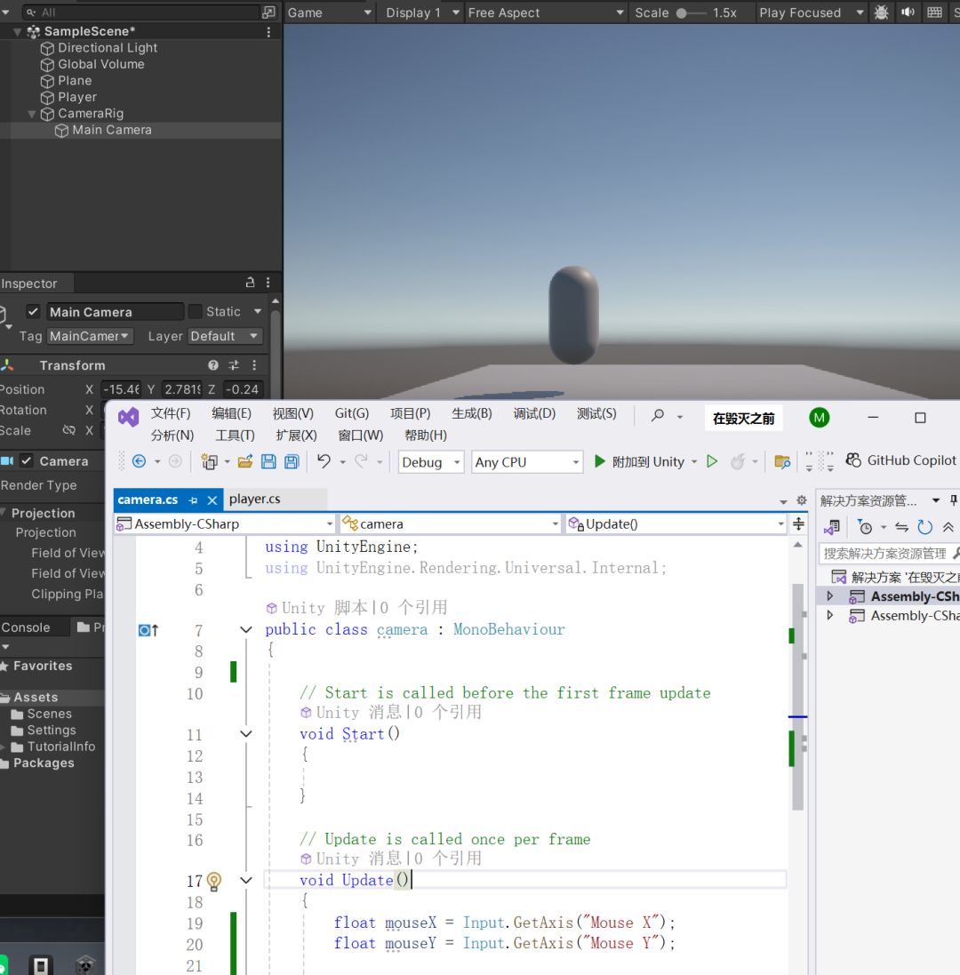Open the Visual Studio account avatar M
Screen dimensions: 960x975
click(820, 418)
